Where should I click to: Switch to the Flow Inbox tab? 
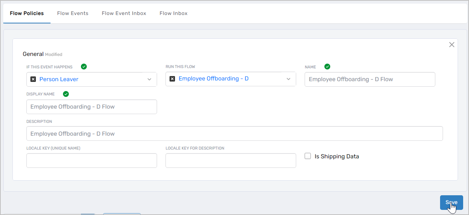click(x=173, y=13)
